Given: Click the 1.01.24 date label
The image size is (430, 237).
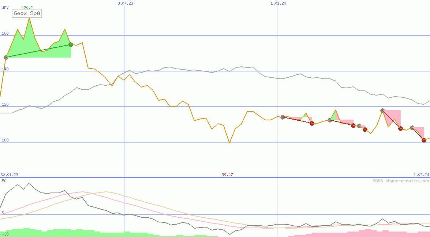Looking at the screenshot, I should click(278, 3).
